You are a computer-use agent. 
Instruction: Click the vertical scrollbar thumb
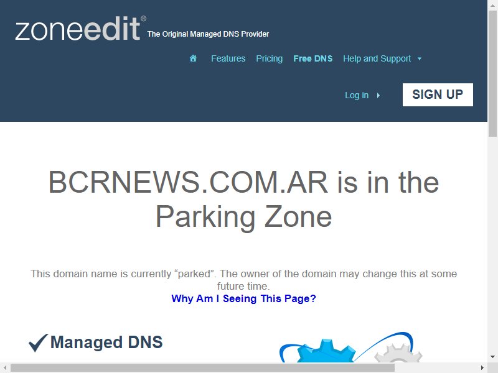pos(492,73)
